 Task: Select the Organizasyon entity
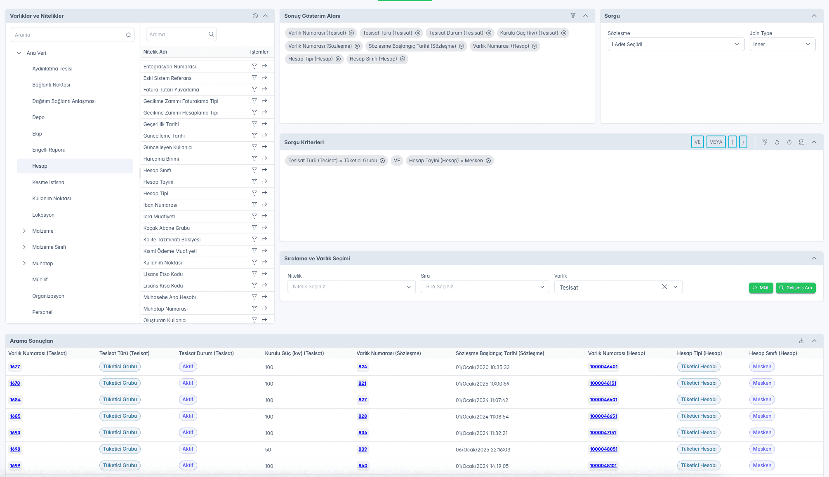tap(48, 296)
